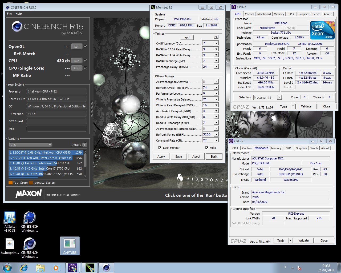Open the upper CINEBENCH Windows desktop shortcut
This screenshot has width=341, height=273.
pos(30,221)
